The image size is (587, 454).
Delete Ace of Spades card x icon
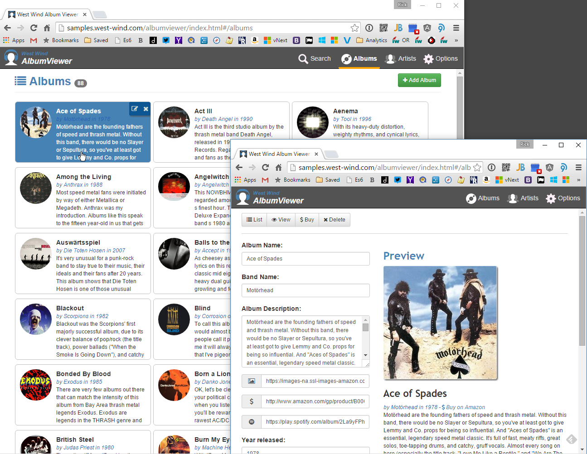click(146, 109)
